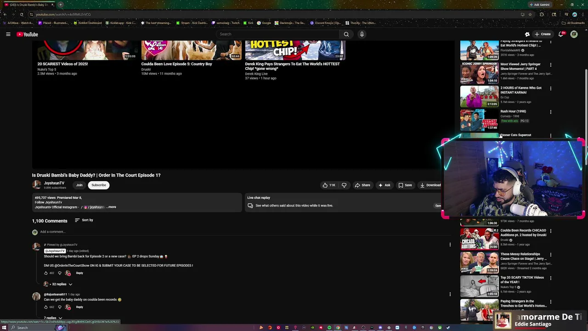Reload the page
This screenshot has height=331, width=588.
21,14
